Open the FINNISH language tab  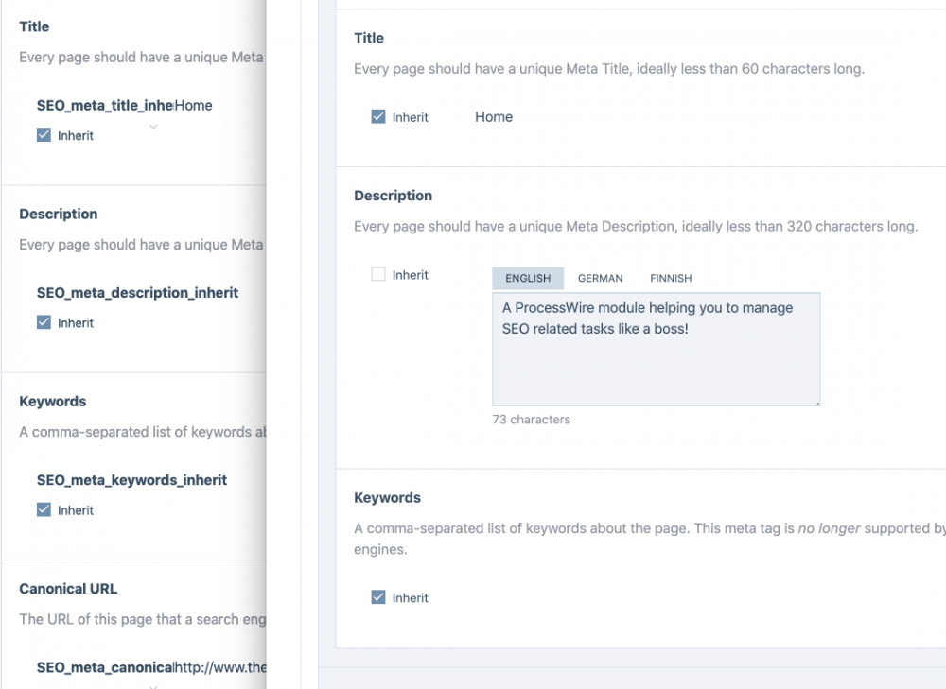(671, 278)
